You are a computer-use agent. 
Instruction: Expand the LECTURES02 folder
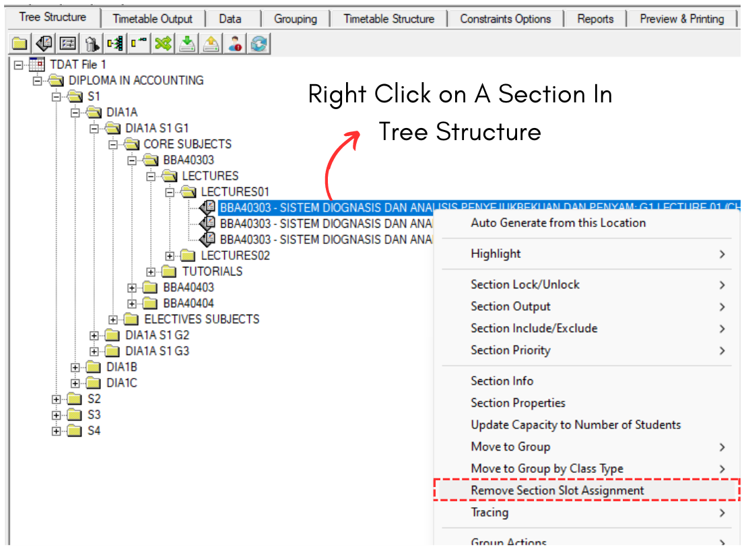coord(170,256)
